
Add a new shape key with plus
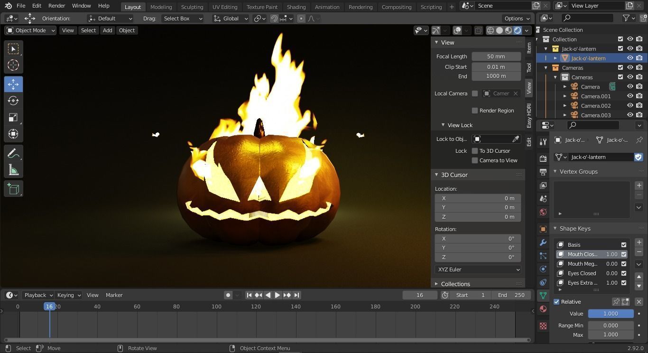[639, 242]
